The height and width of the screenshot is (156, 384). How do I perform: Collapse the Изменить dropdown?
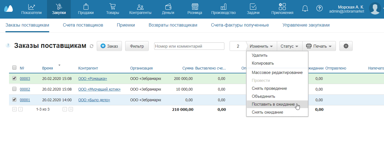(x=261, y=46)
